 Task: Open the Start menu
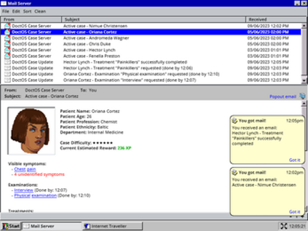[11, 226]
